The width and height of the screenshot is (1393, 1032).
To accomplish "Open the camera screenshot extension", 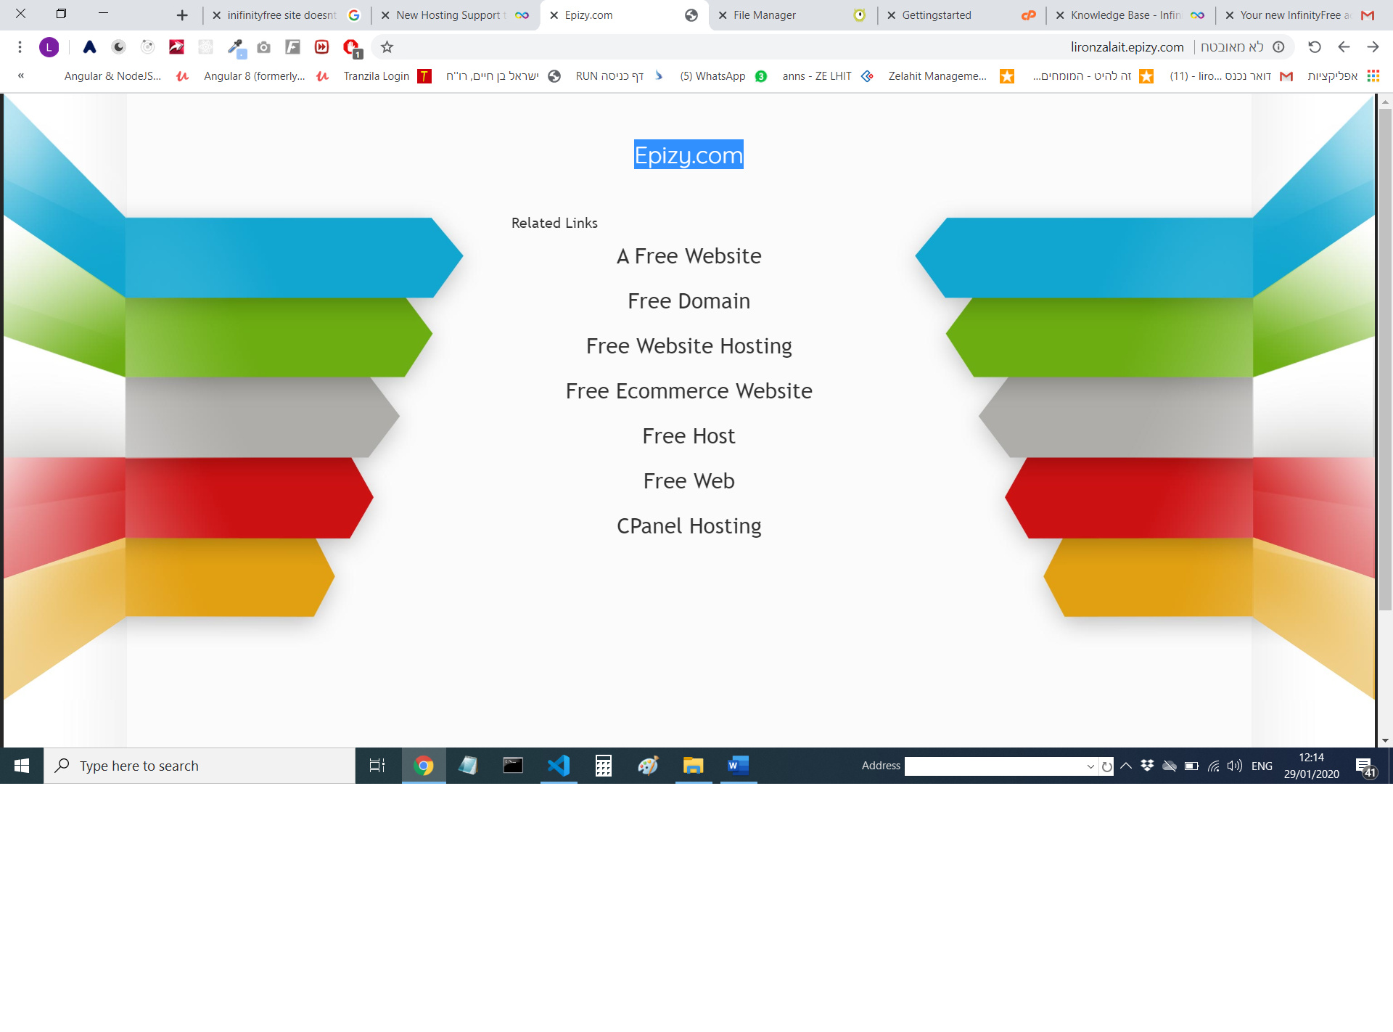I will [x=264, y=47].
